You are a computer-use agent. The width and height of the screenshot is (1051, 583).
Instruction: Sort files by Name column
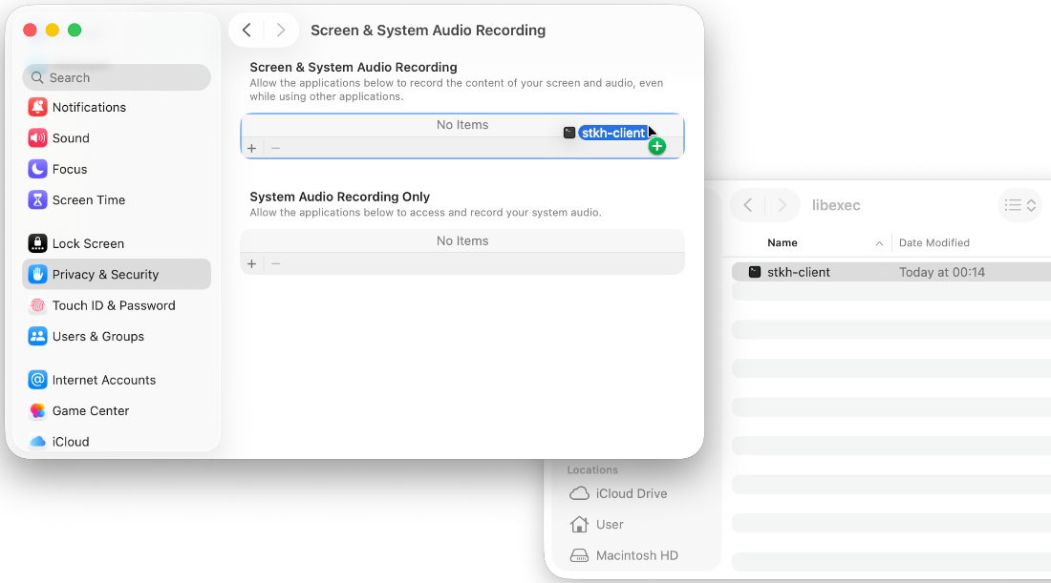(783, 242)
